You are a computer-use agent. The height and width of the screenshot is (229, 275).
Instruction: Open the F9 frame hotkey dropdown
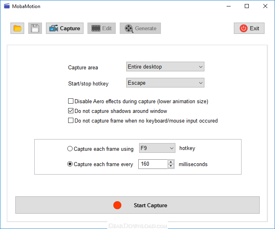tap(157, 148)
